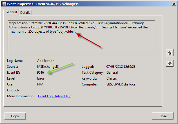The height and width of the screenshot is (124, 178).
Task: Open the Event Log Online Help link
Action: [x=55, y=96]
